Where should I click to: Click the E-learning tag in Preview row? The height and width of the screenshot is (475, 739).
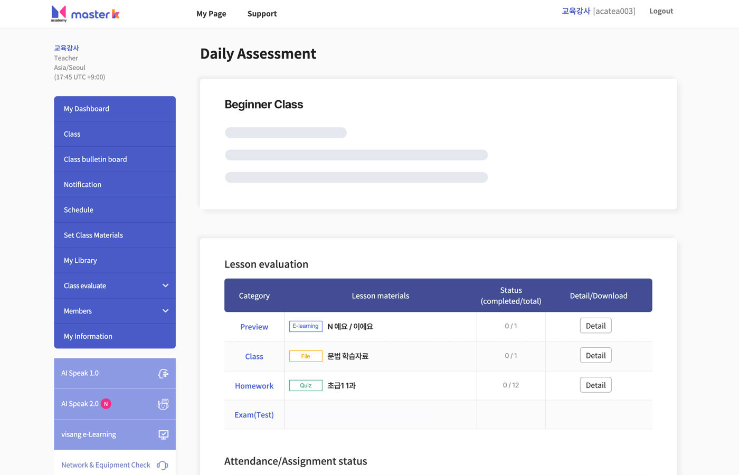coord(306,326)
